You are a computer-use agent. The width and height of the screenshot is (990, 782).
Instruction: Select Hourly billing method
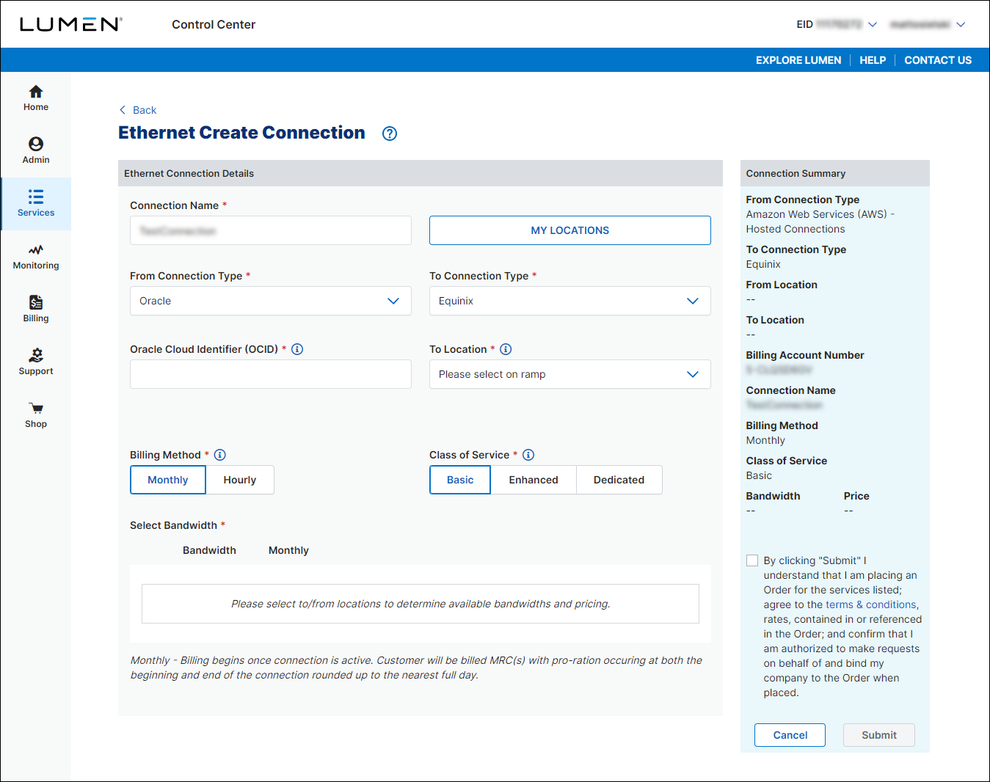(x=240, y=480)
